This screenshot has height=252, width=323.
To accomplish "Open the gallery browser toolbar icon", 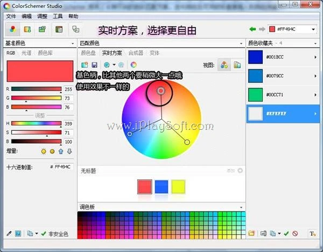I will tap(42, 29).
